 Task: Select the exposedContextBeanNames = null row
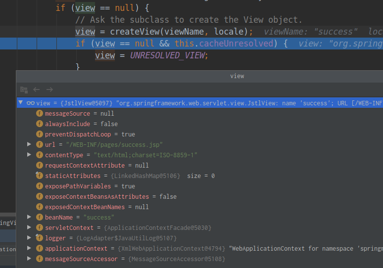tap(96, 207)
